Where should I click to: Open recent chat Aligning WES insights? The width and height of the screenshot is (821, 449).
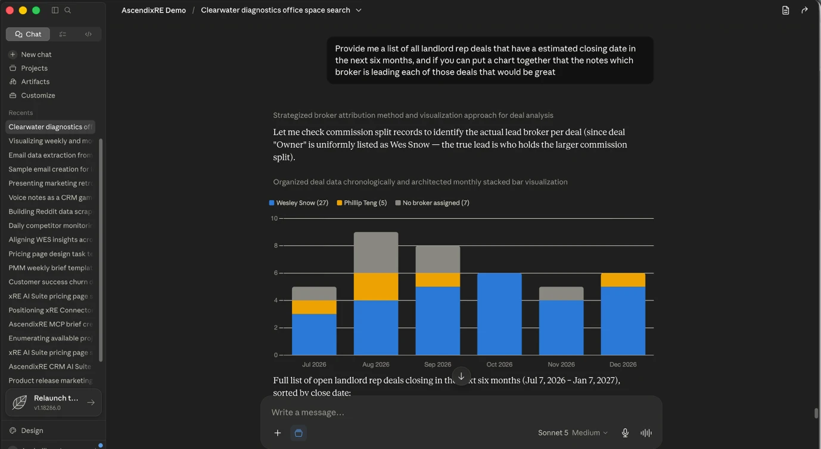[x=50, y=239]
